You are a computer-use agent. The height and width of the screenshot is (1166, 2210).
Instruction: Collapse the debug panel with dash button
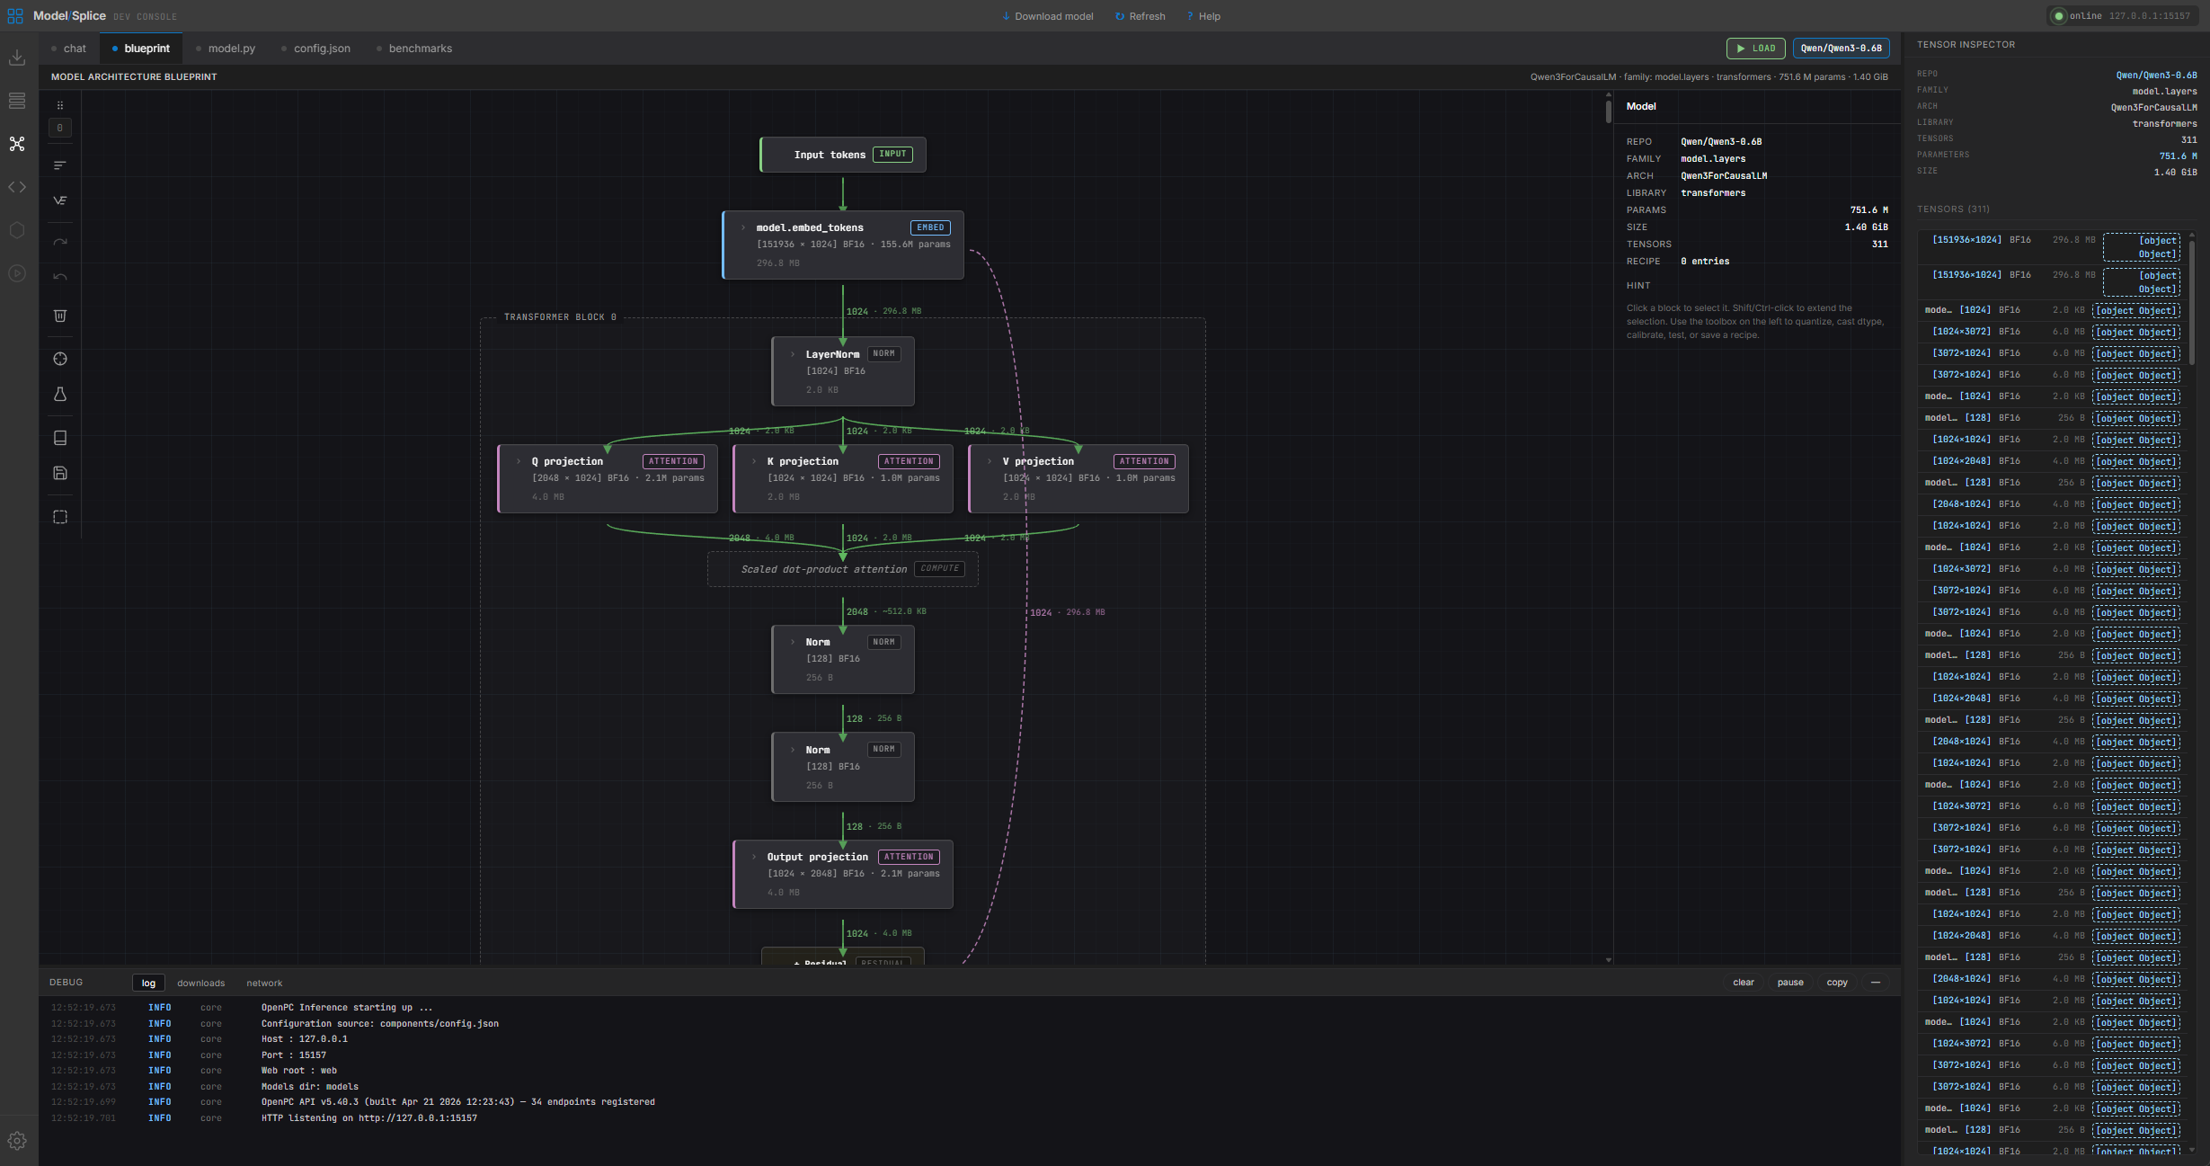(x=1876, y=983)
